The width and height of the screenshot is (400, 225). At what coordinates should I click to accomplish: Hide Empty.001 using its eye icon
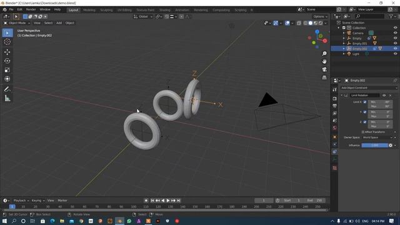coord(395,43)
